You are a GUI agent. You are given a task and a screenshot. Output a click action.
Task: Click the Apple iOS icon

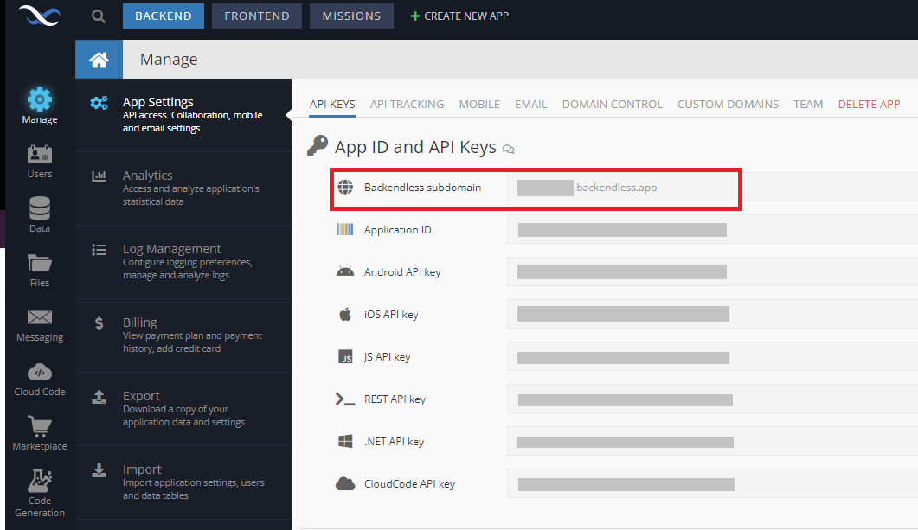pyautogui.click(x=345, y=314)
